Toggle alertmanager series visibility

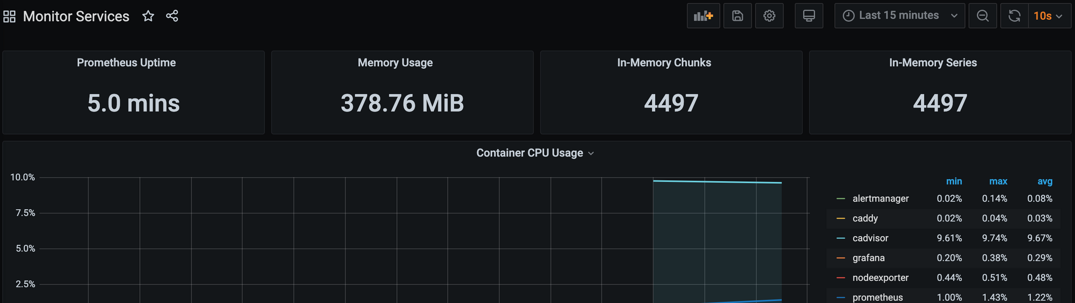tap(880, 198)
